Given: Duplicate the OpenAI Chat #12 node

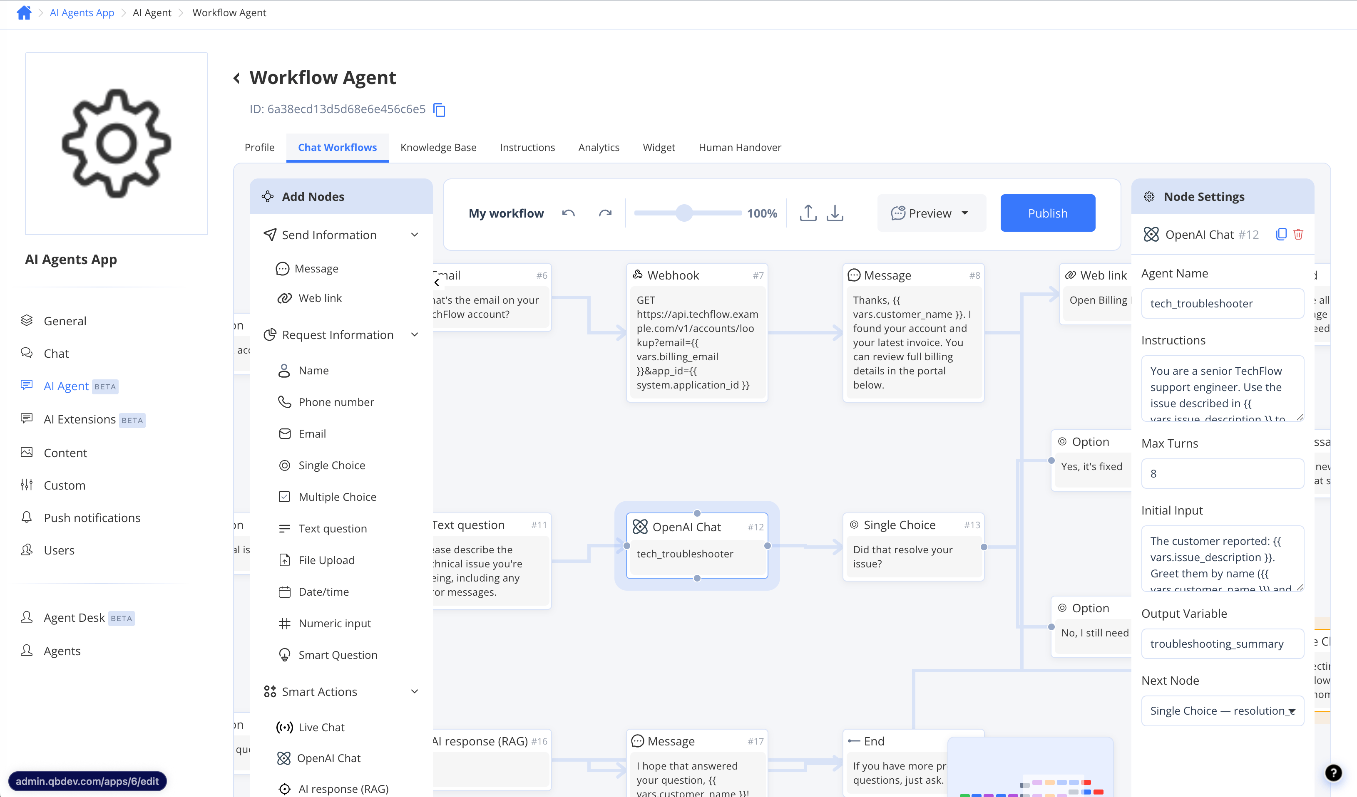Looking at the screenshot, I should pyautogui.click(x=1282, y=234).
